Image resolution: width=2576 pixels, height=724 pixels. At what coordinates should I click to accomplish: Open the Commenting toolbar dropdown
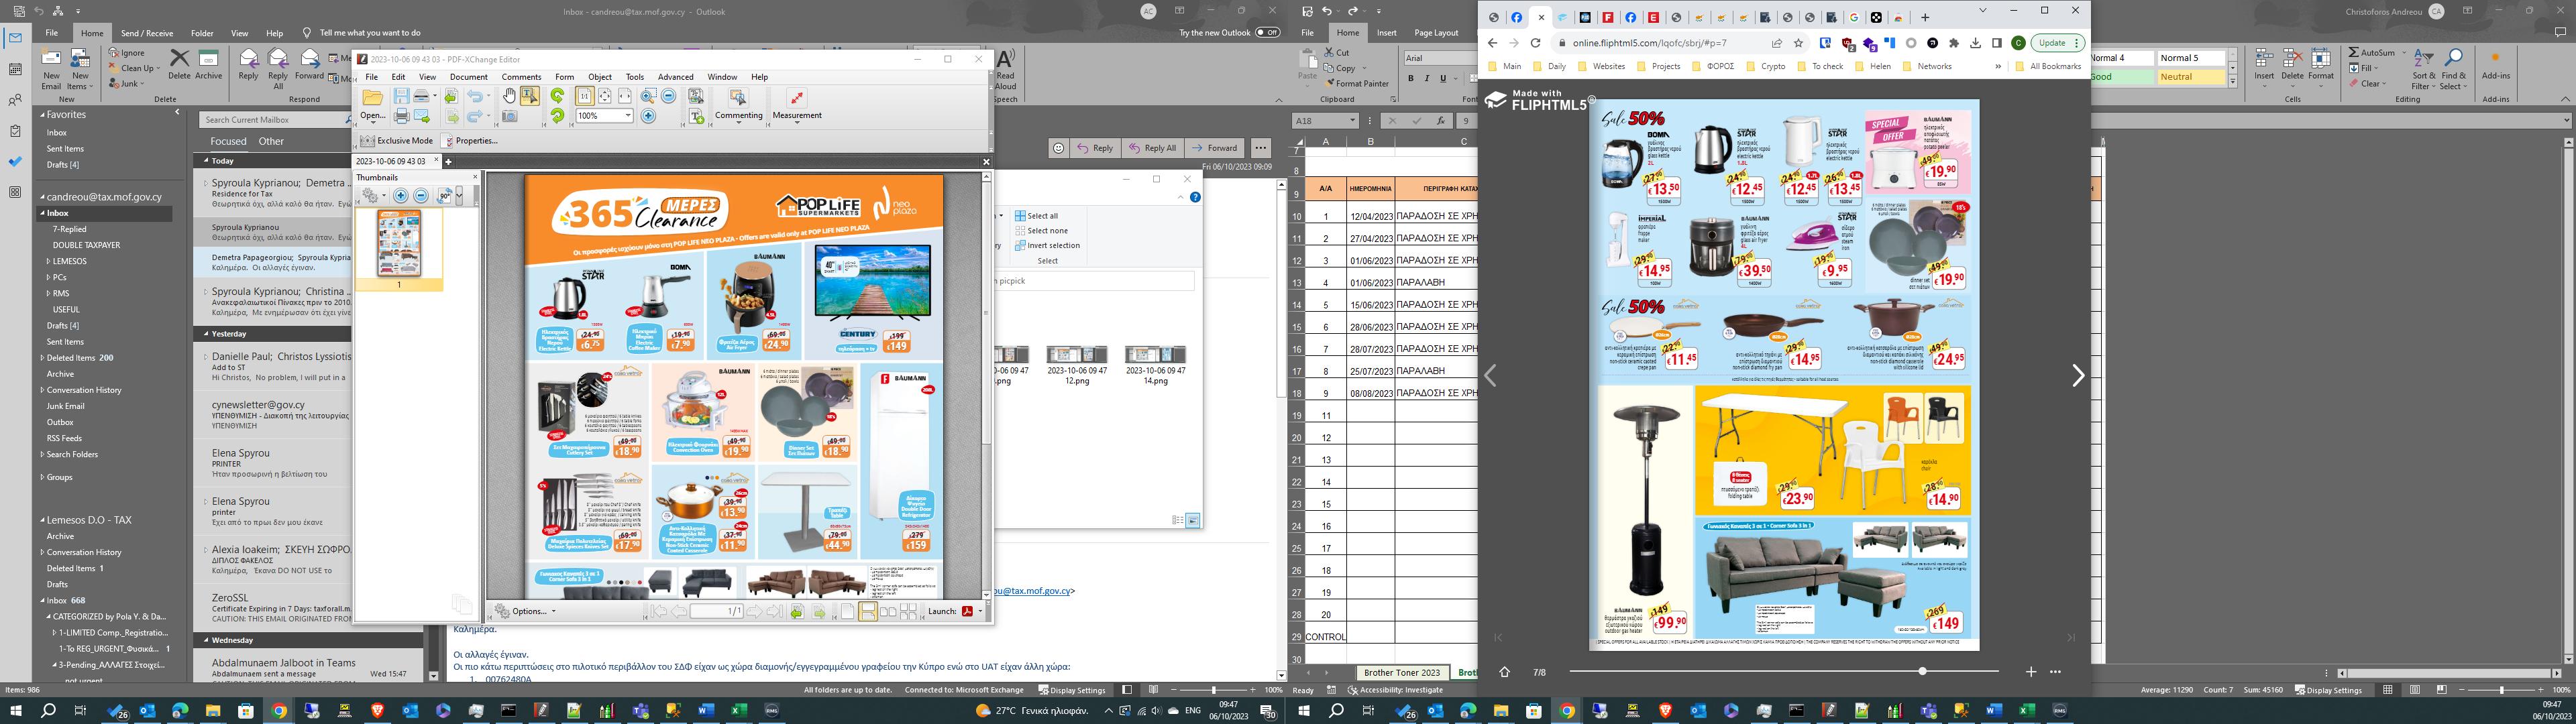738,123
